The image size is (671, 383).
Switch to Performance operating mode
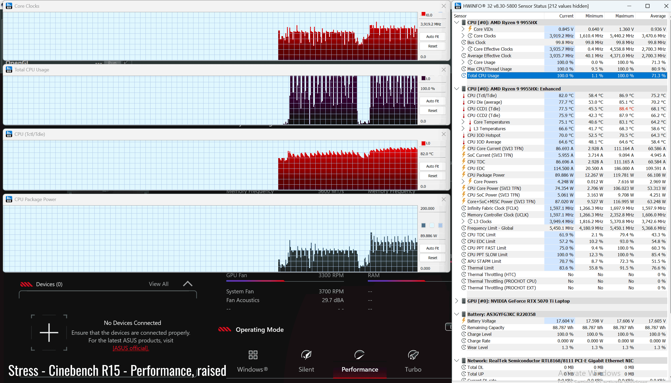click(x=360, y=361)
